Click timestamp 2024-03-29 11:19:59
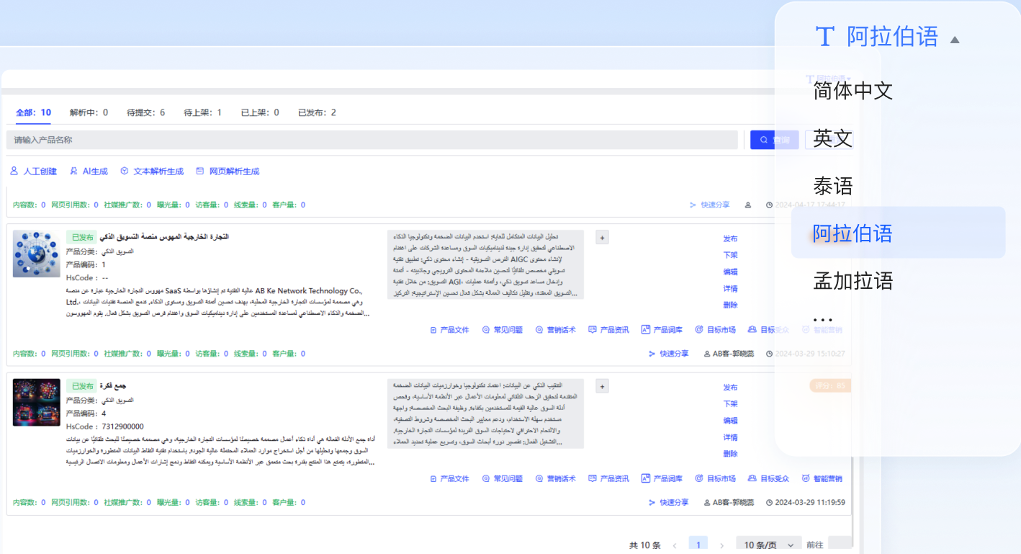1021x554 pixels. pyautogui.click(x=806, y=502)
